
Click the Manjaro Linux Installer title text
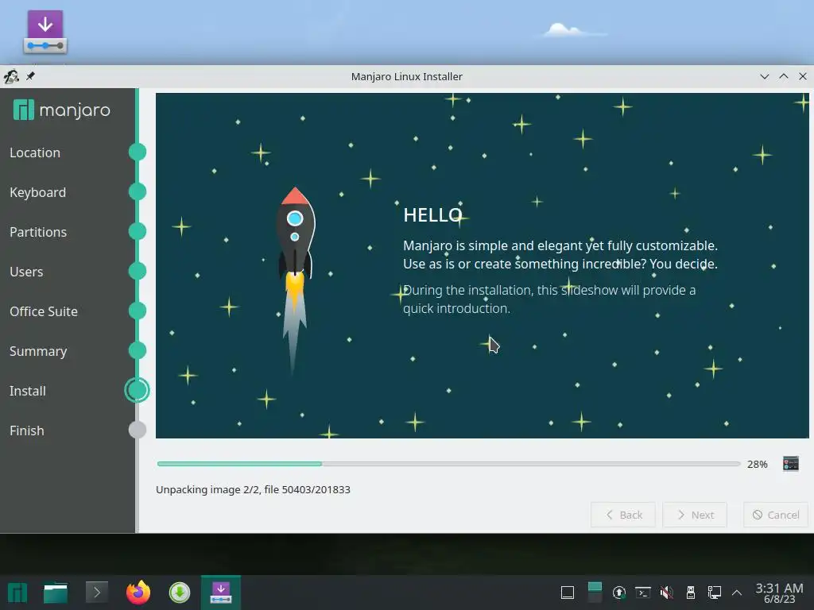point(406,76)
